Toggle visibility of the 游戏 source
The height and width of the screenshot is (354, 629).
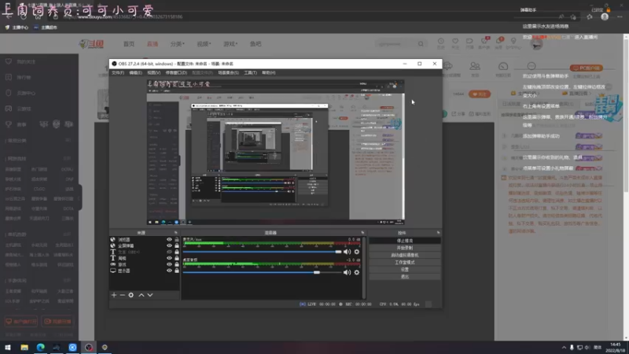coord(169,264)
